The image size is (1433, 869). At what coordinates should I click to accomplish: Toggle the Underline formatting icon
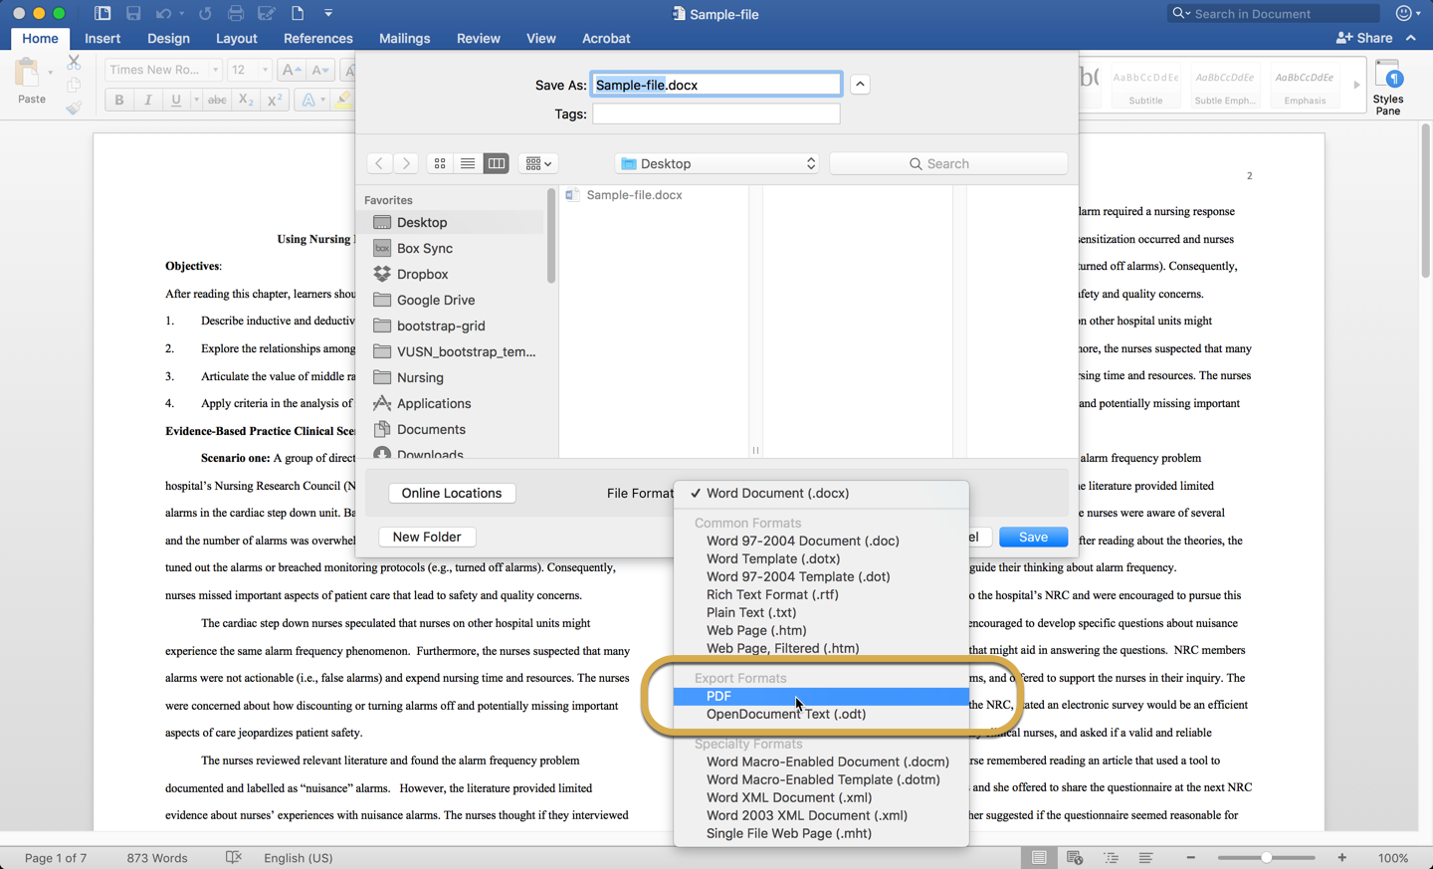click(x=175, y=100)
